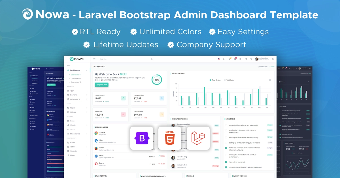Image resolution: width=340 pixels, height=178 pixels.
Task: Collapse the Dashboards menu chevron
Action: (87, 70)
